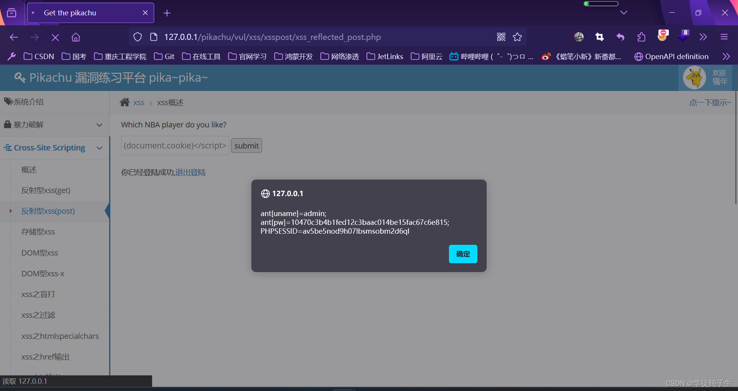Open the 鸿蒙开发 bookmark folder
738x391 pixels.
pyautogui.click(x=294, y=56)
